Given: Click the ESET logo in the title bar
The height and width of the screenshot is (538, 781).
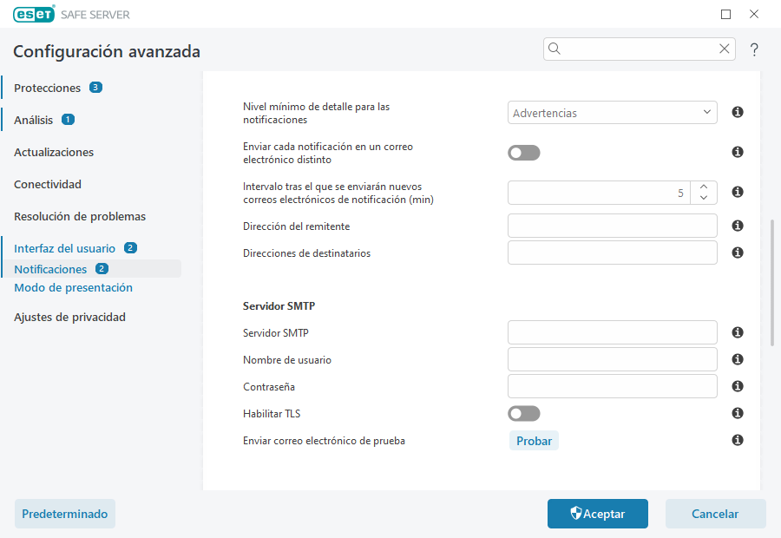Looking at the screenshot, I should coord(34,14).
